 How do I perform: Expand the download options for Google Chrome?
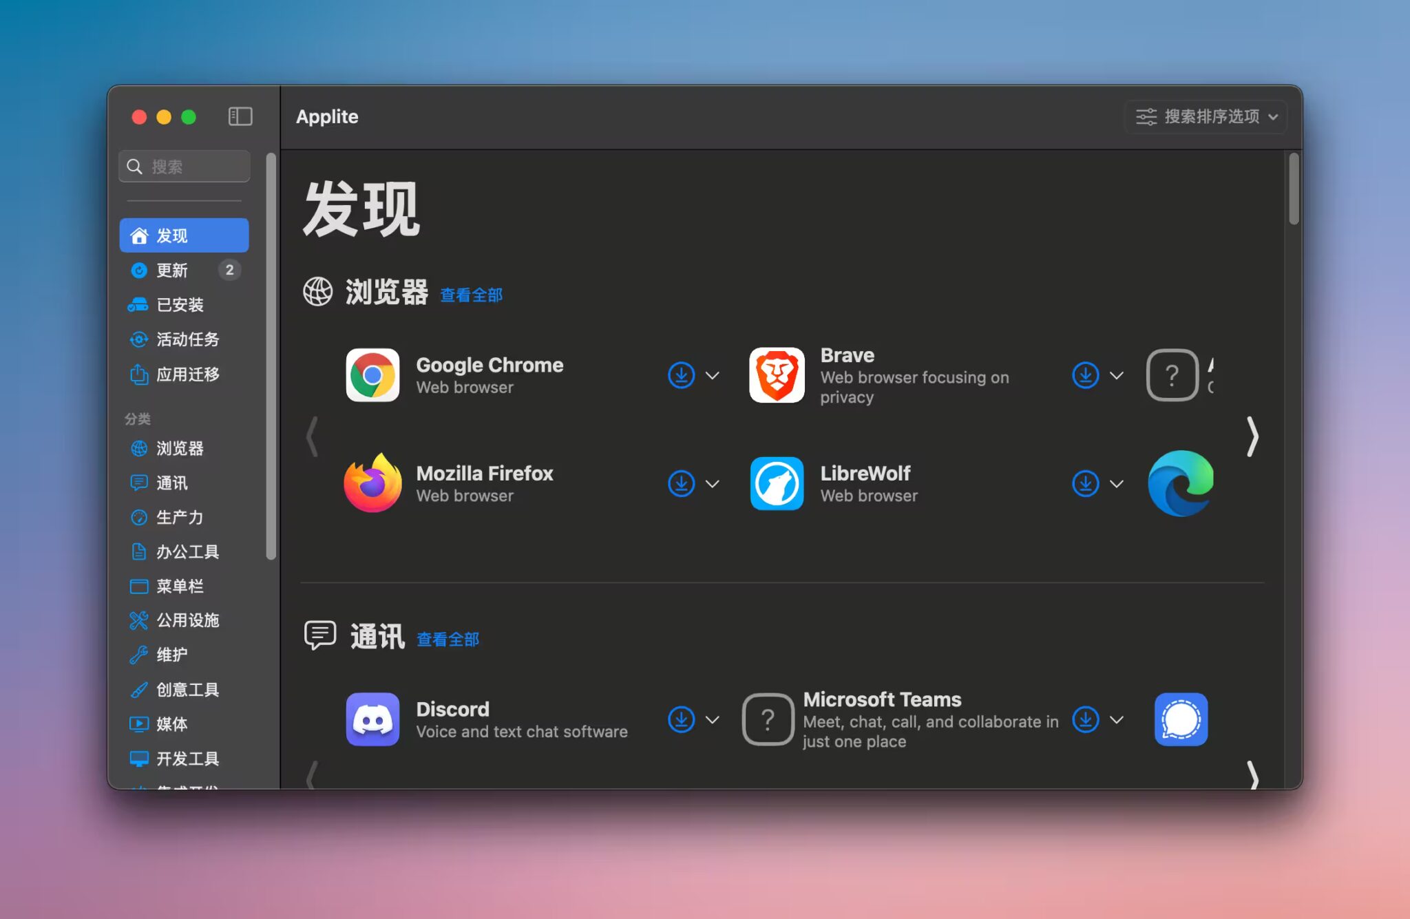[713, 375]
